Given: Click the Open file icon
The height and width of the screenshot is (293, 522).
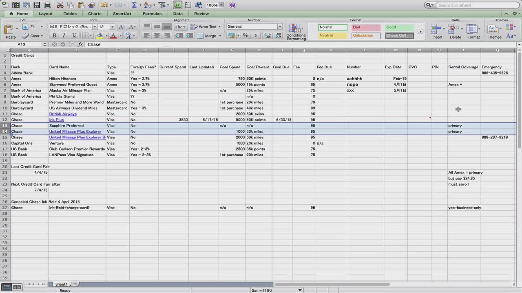Looking at the screenshot, I should coord(27,5).
